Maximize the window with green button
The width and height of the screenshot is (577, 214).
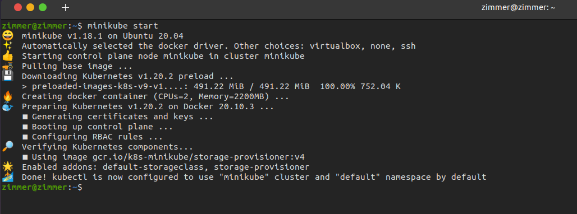pyautogui.click(x=43, y=7)
